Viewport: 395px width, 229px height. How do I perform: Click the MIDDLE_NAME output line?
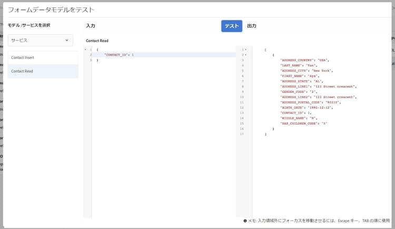[299, 118]
